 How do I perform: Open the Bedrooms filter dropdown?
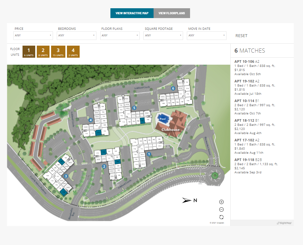[76, 35]
